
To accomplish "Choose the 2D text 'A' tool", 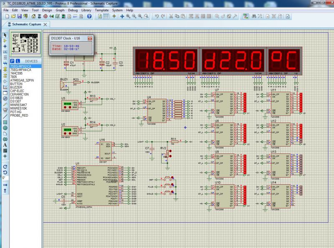I will [x=5, y=145].
